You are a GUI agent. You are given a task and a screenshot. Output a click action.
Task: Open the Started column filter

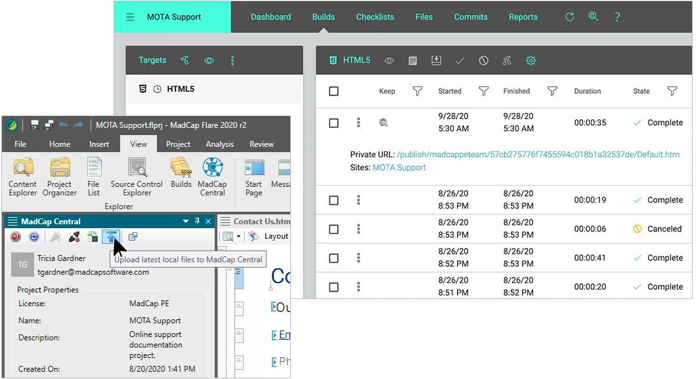484,91
